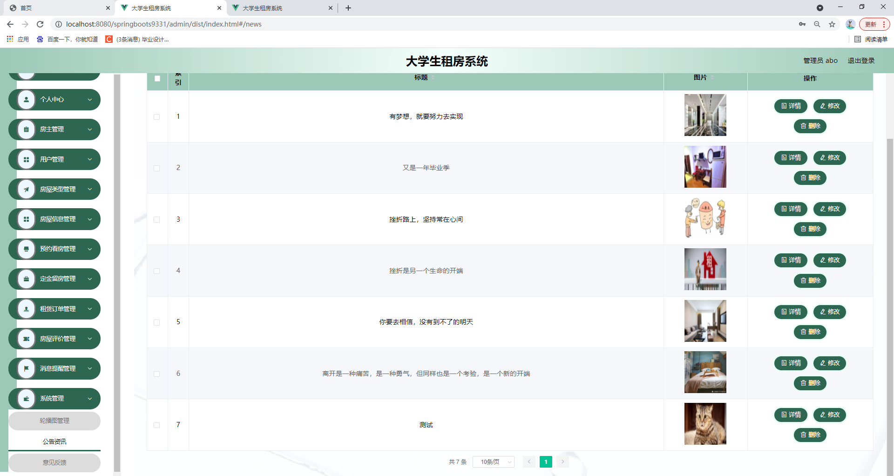The width and height of the screenshot is (894, 476).
Task: Click 退出登录 in the header
Action: (861, 61)
